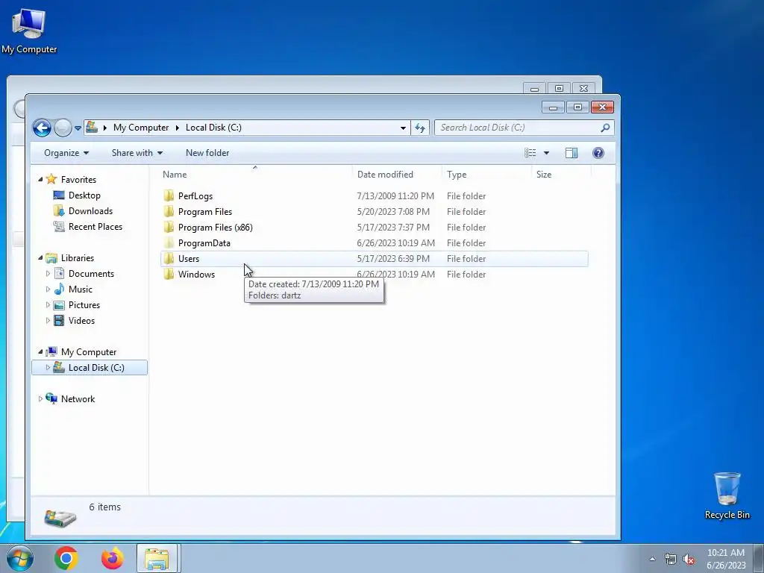
Task: Launch Firefox from the taskbar
Action: (112, 558)
